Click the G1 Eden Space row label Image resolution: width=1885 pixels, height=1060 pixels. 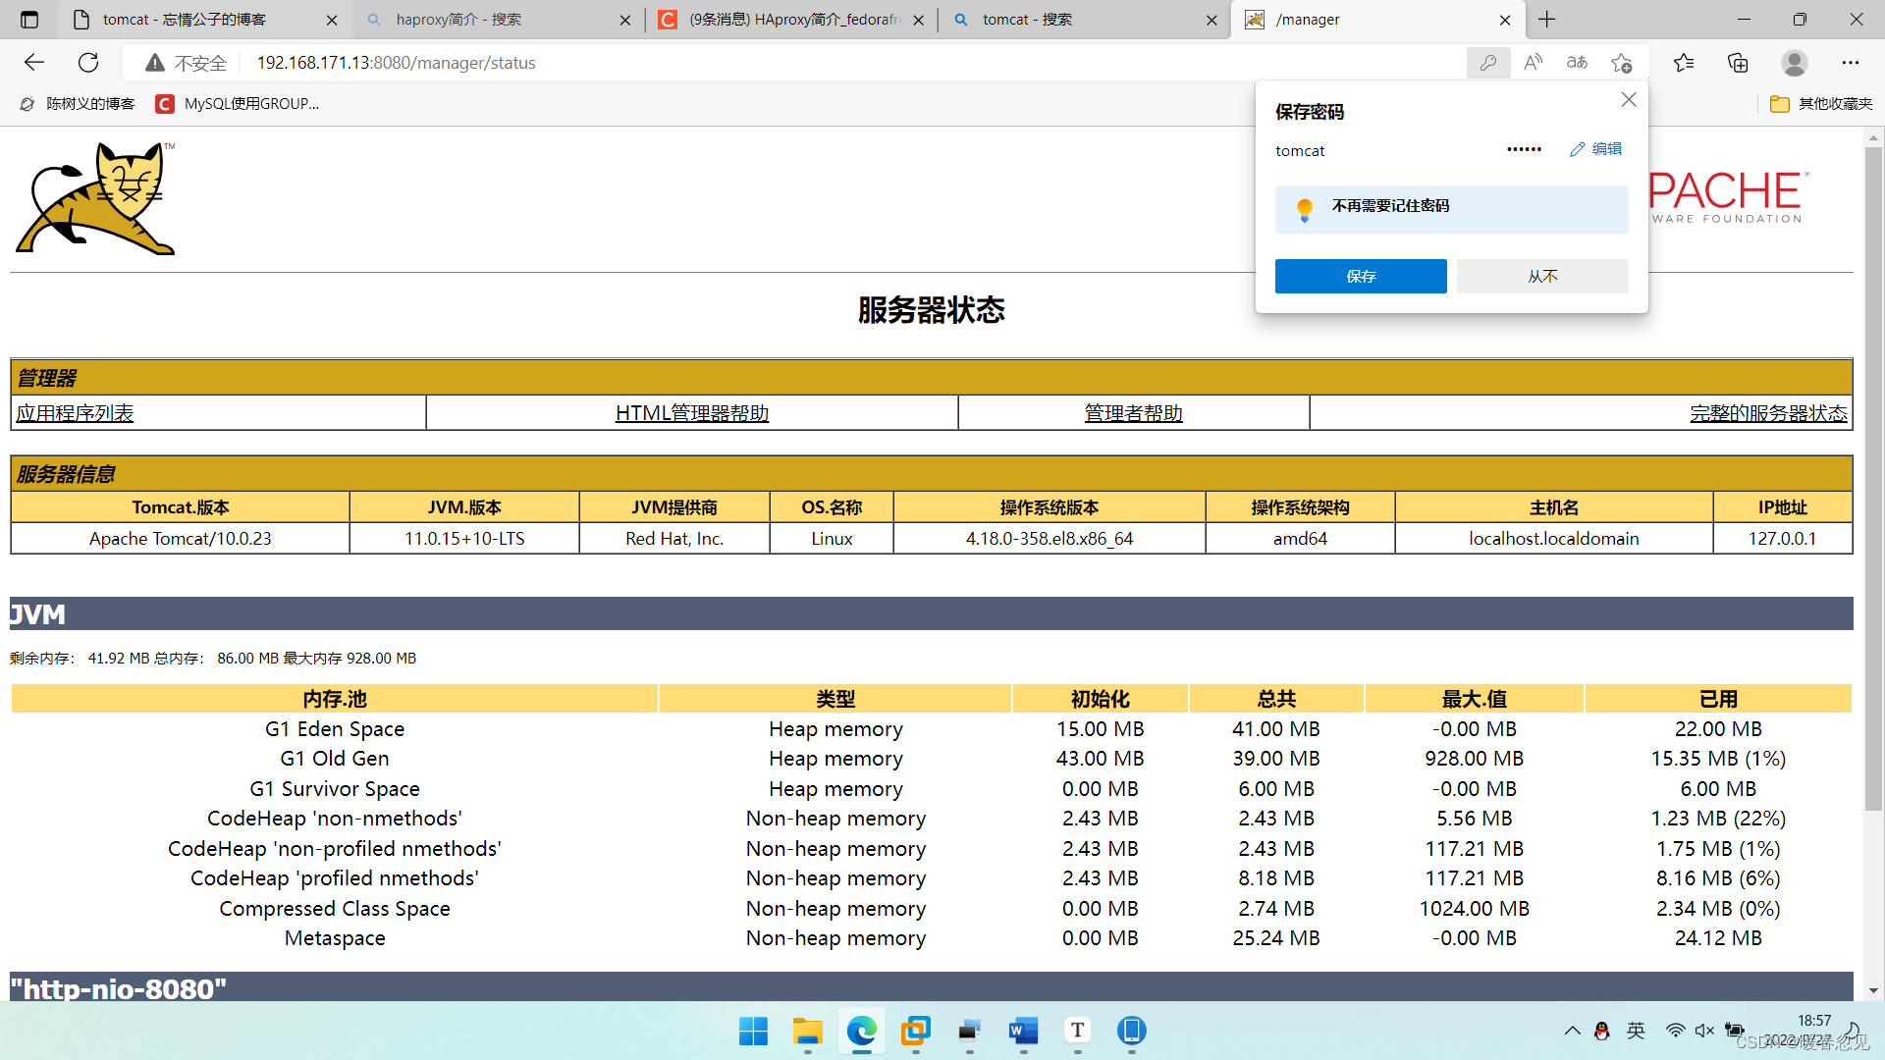(x=335, y=729)
